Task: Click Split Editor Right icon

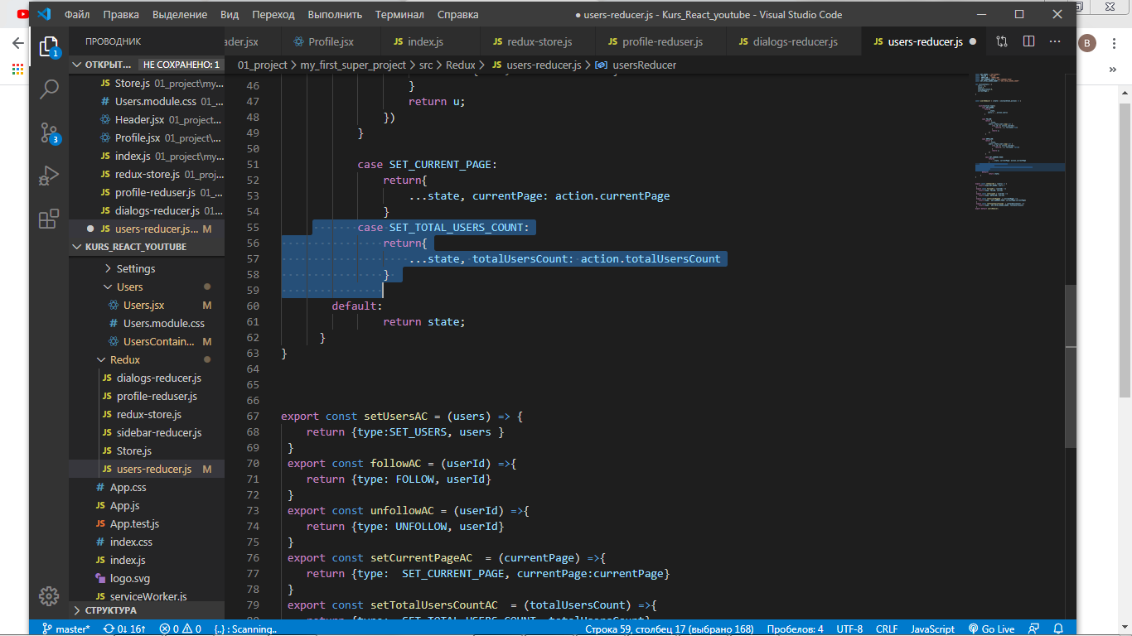Action: pyautogui.click(x=1028, y=41)
